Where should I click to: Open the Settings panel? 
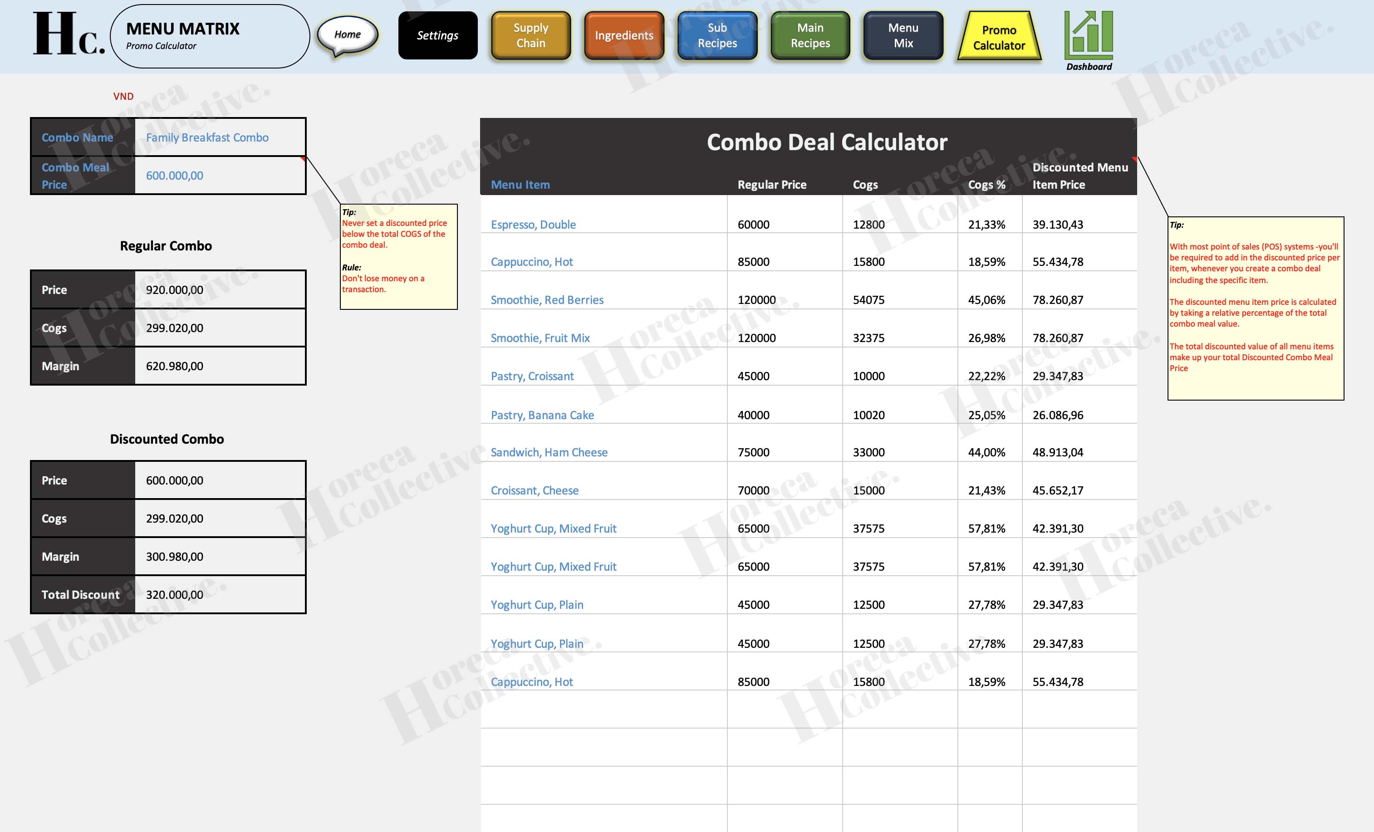click(437, 35)
